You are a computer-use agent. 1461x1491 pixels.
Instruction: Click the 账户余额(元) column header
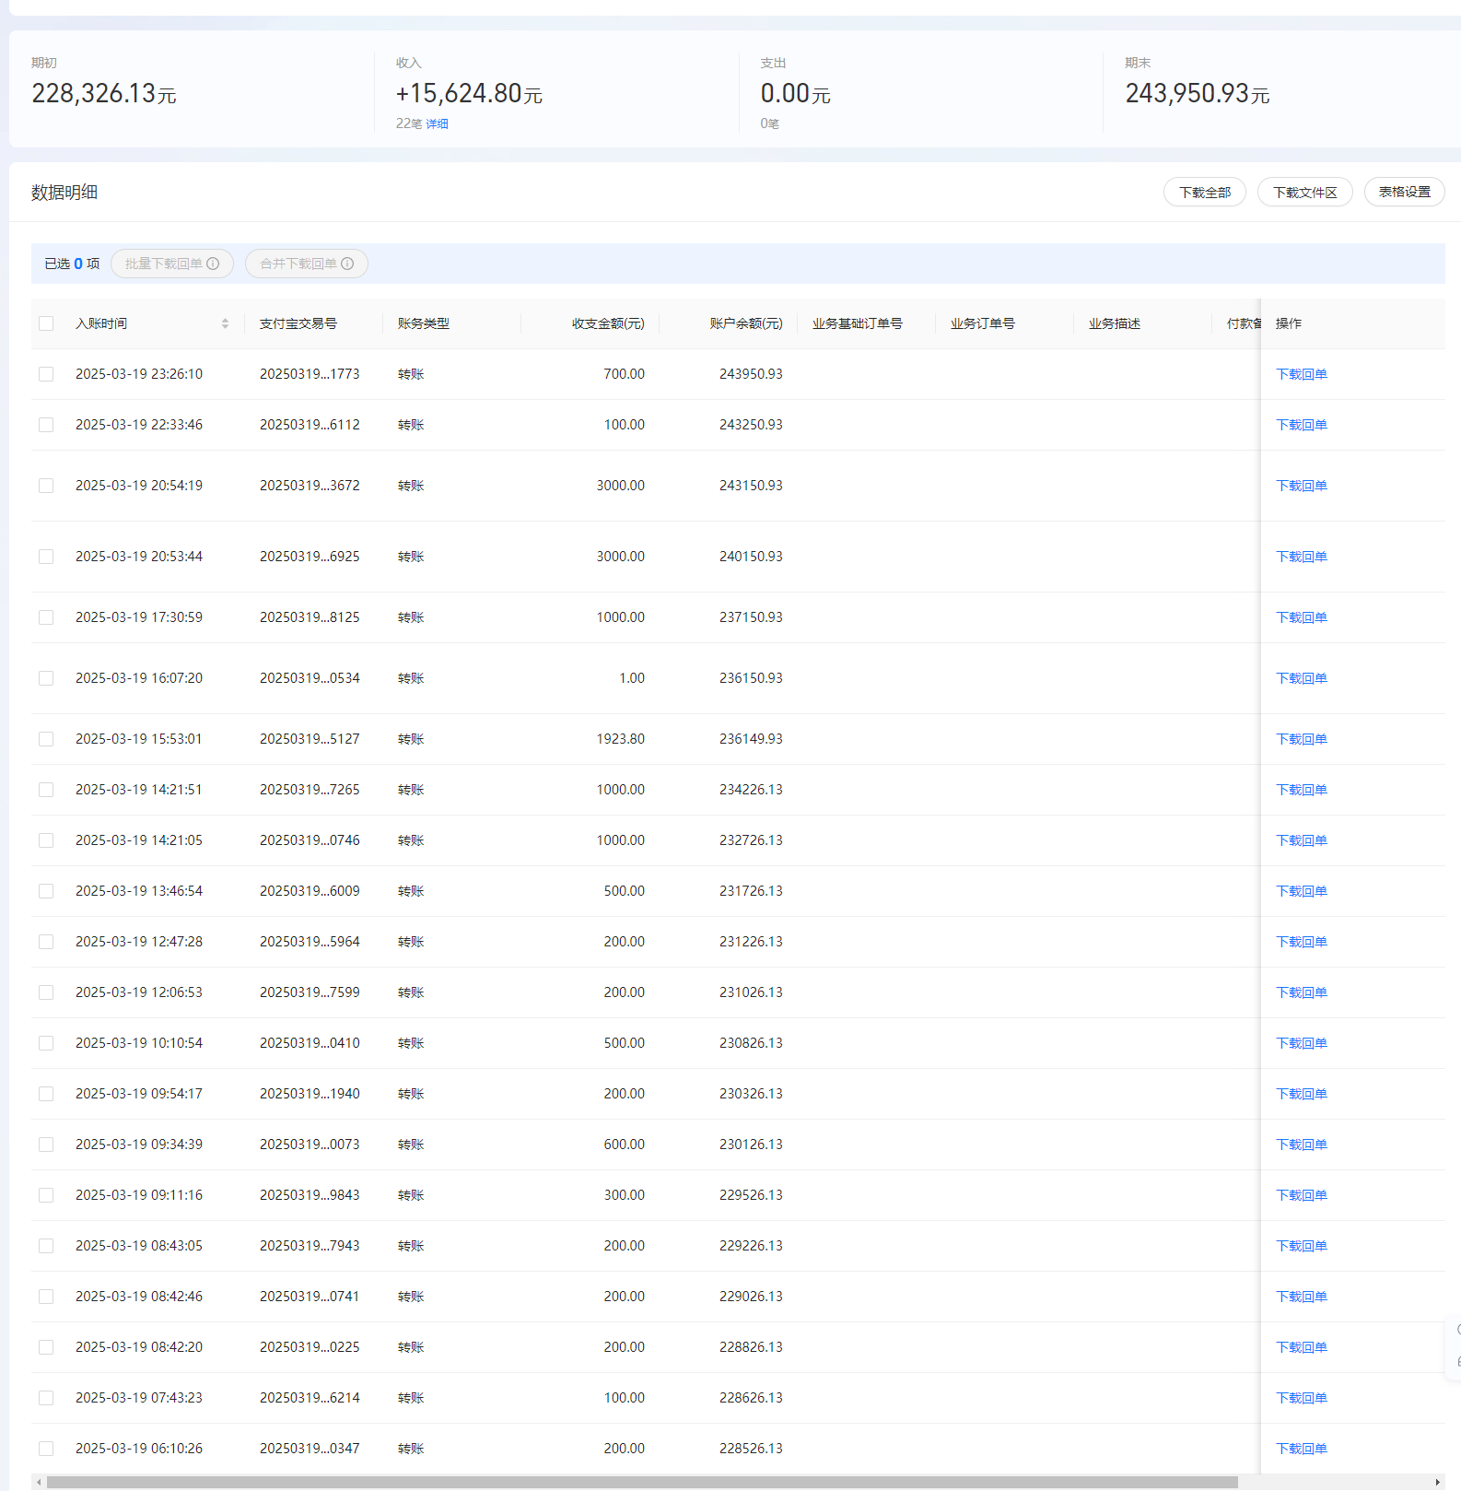point(746,323)
